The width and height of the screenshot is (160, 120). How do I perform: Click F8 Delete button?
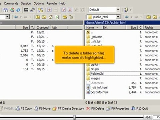(x=95, y=108)
